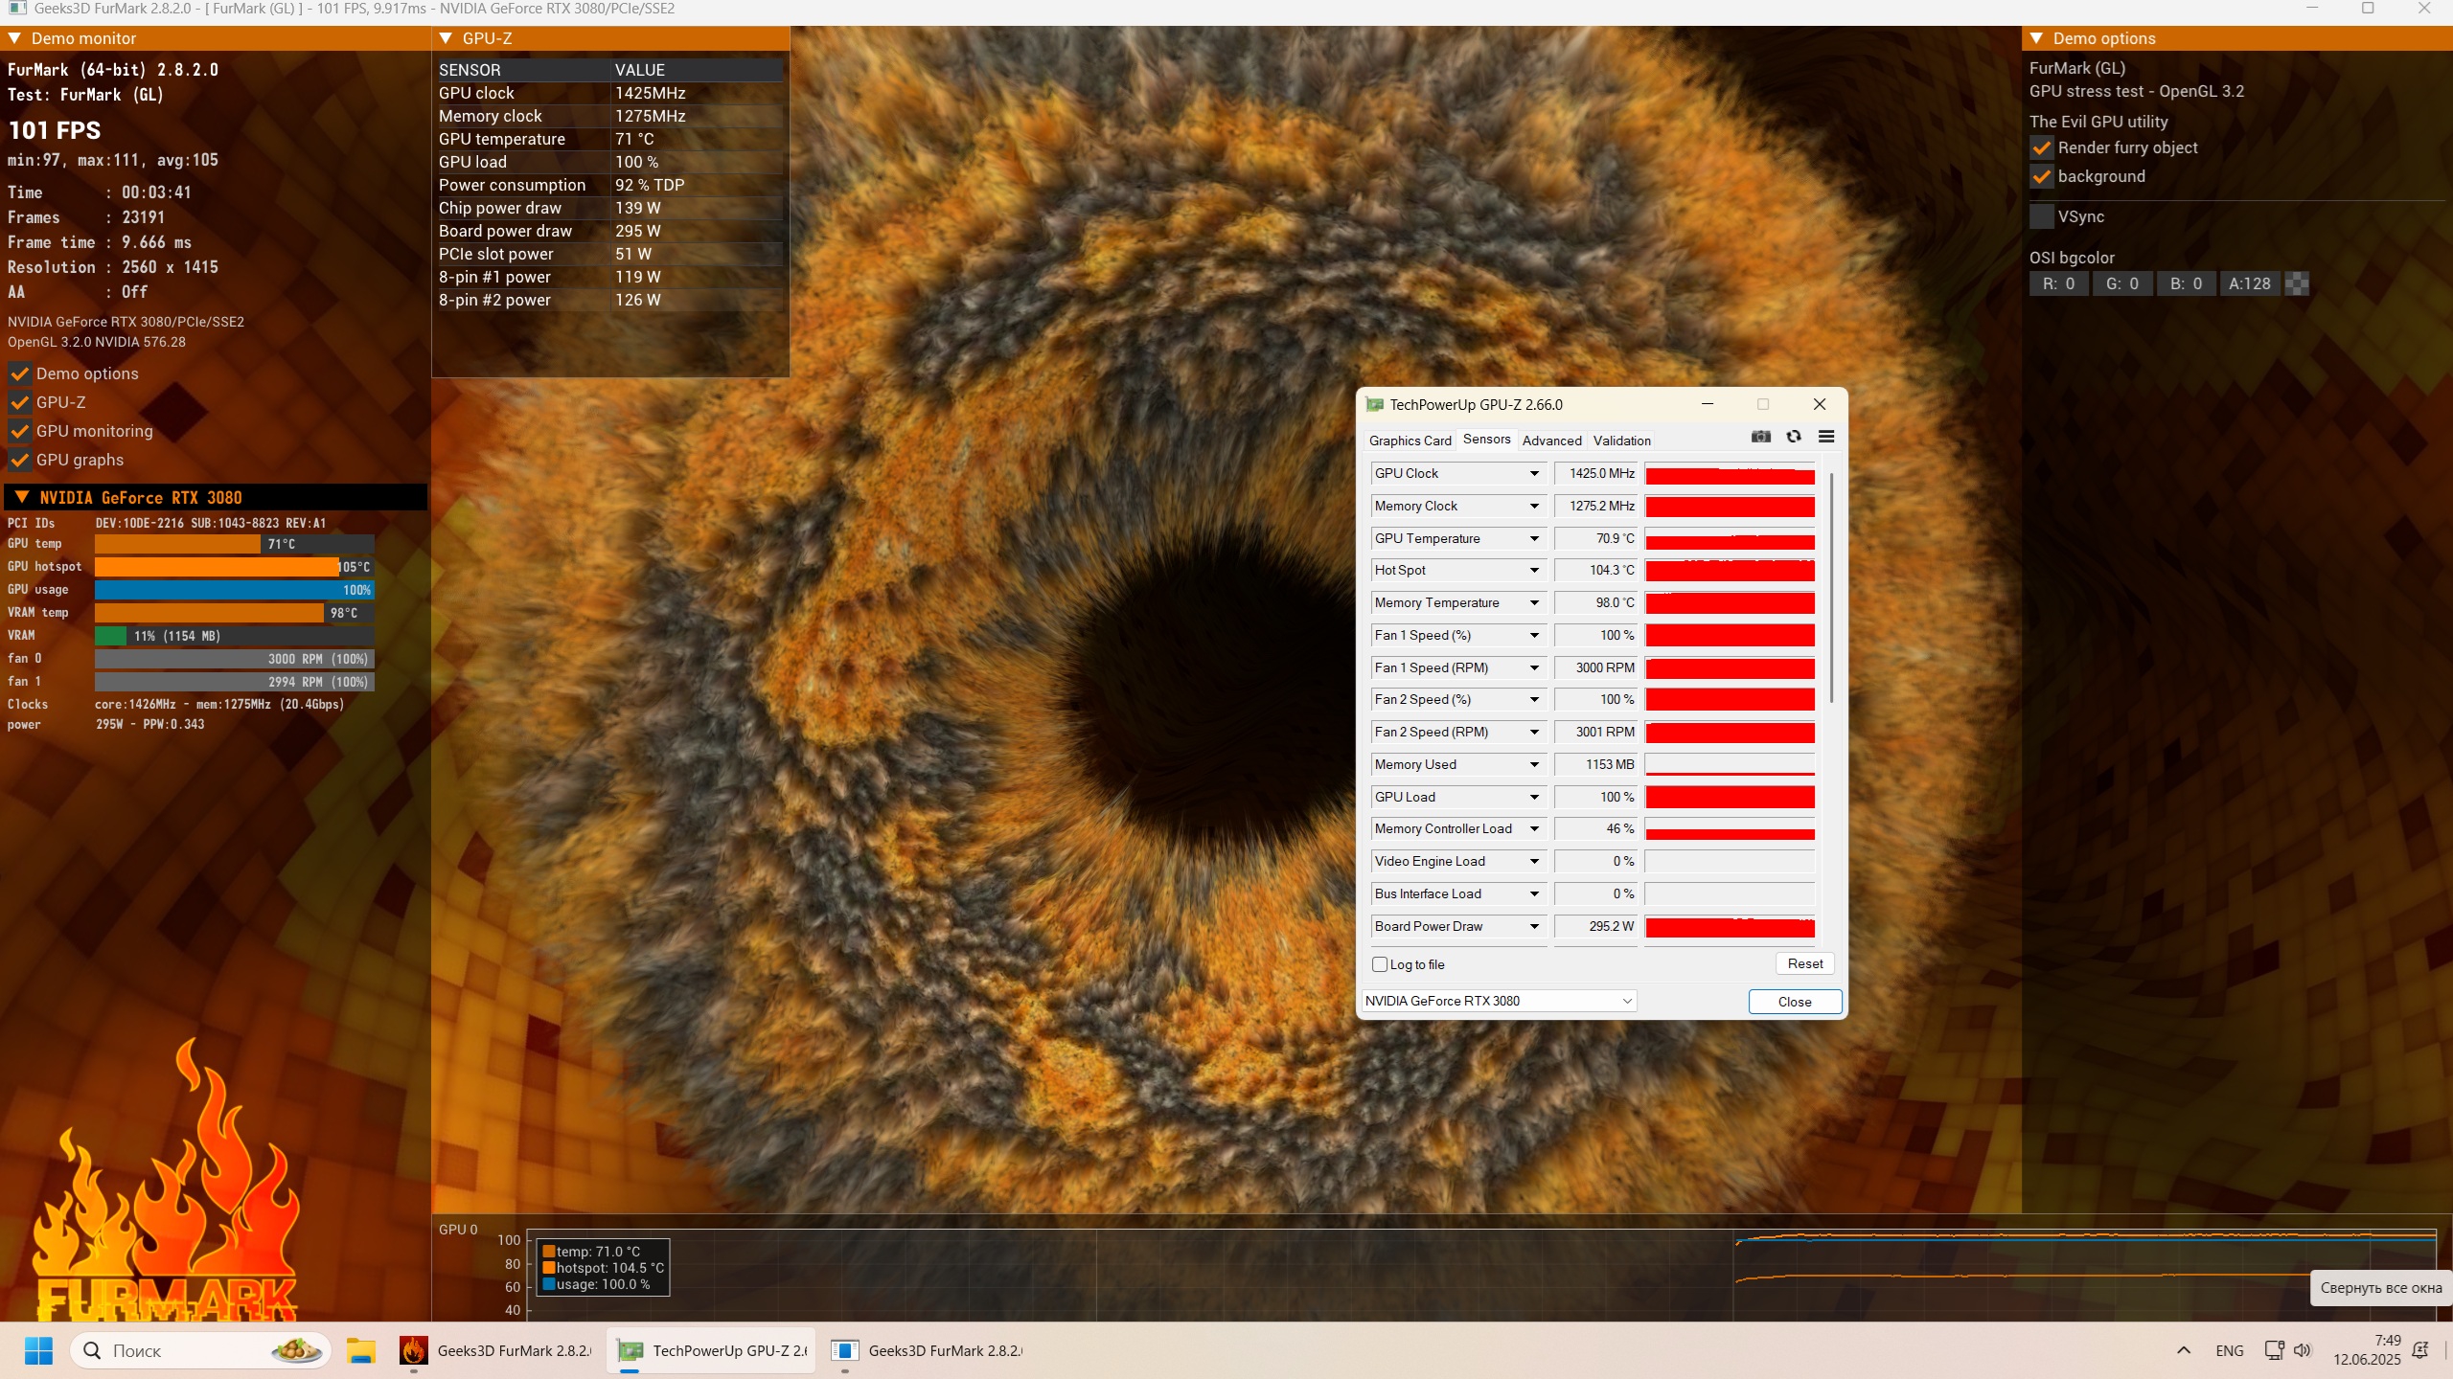The image size is (2453, 1379).
Task: Switch to TechPowerUp GPU-Z taskbar button
Action: coord(711,1350)
